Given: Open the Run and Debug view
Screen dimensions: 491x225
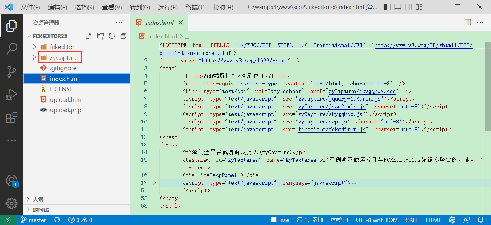Looking at the screenshot, I should tap(12, 95).
